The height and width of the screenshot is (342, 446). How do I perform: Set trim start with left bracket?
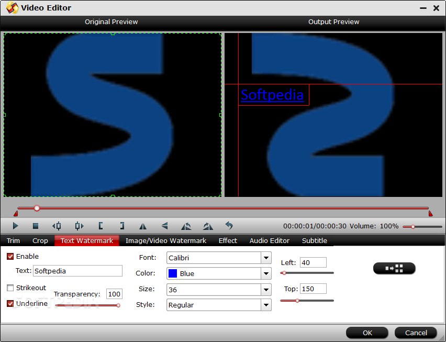[x=101, y=226]
